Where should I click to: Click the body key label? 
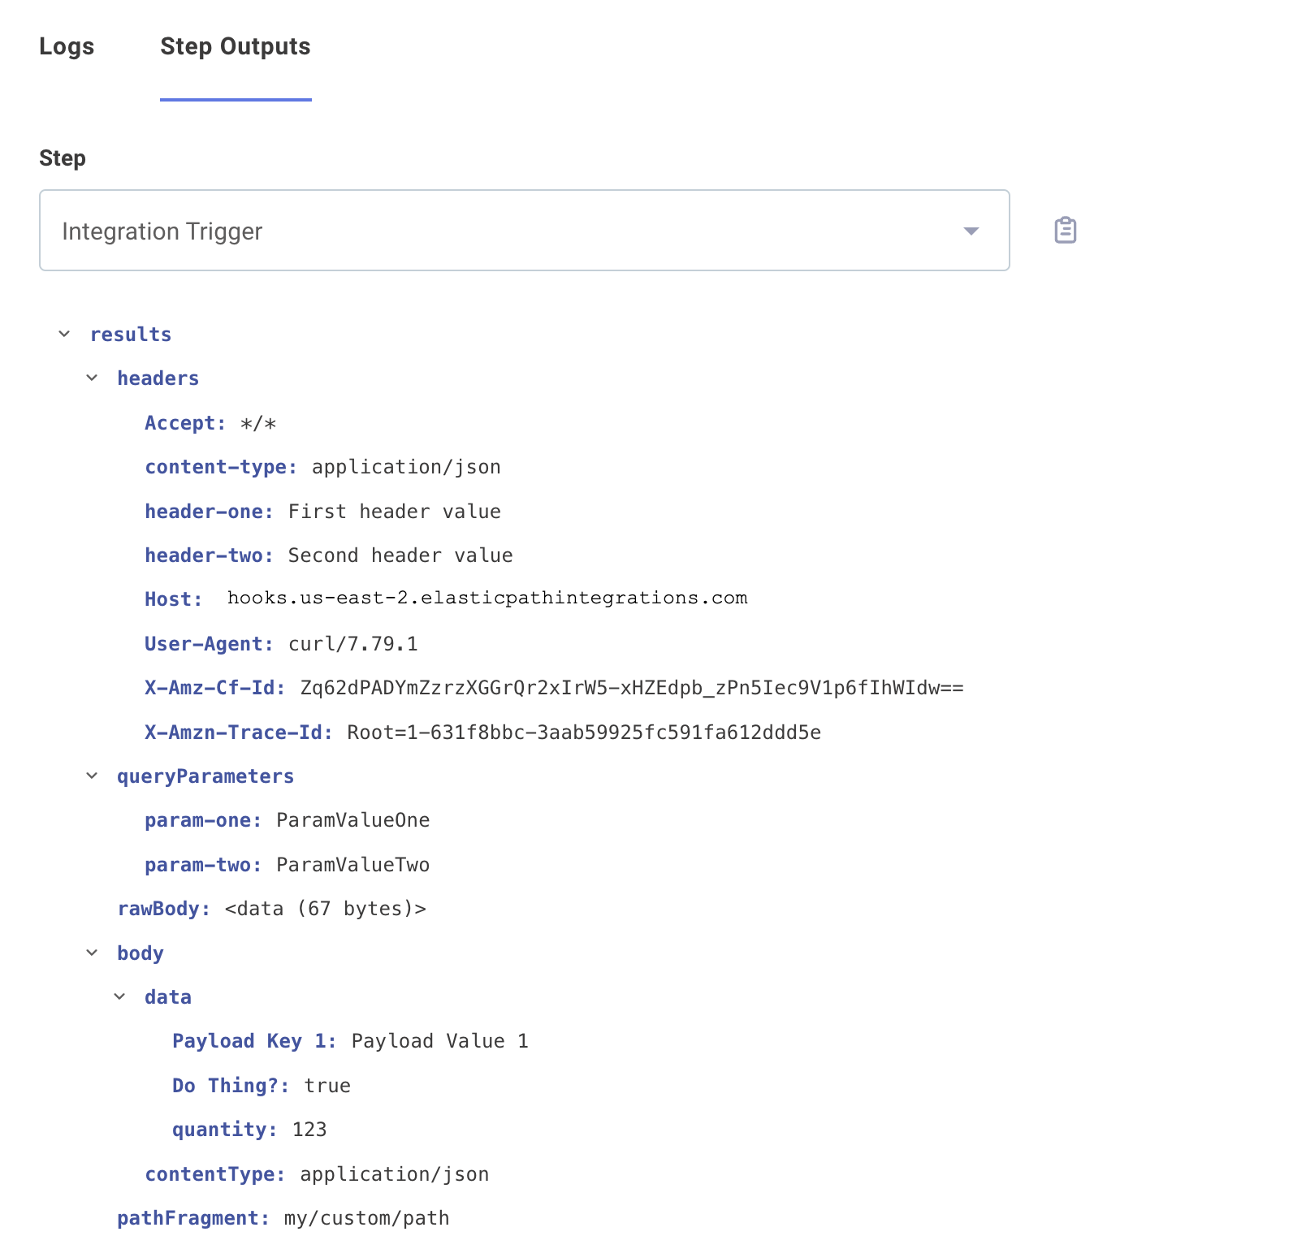(141, 953)
